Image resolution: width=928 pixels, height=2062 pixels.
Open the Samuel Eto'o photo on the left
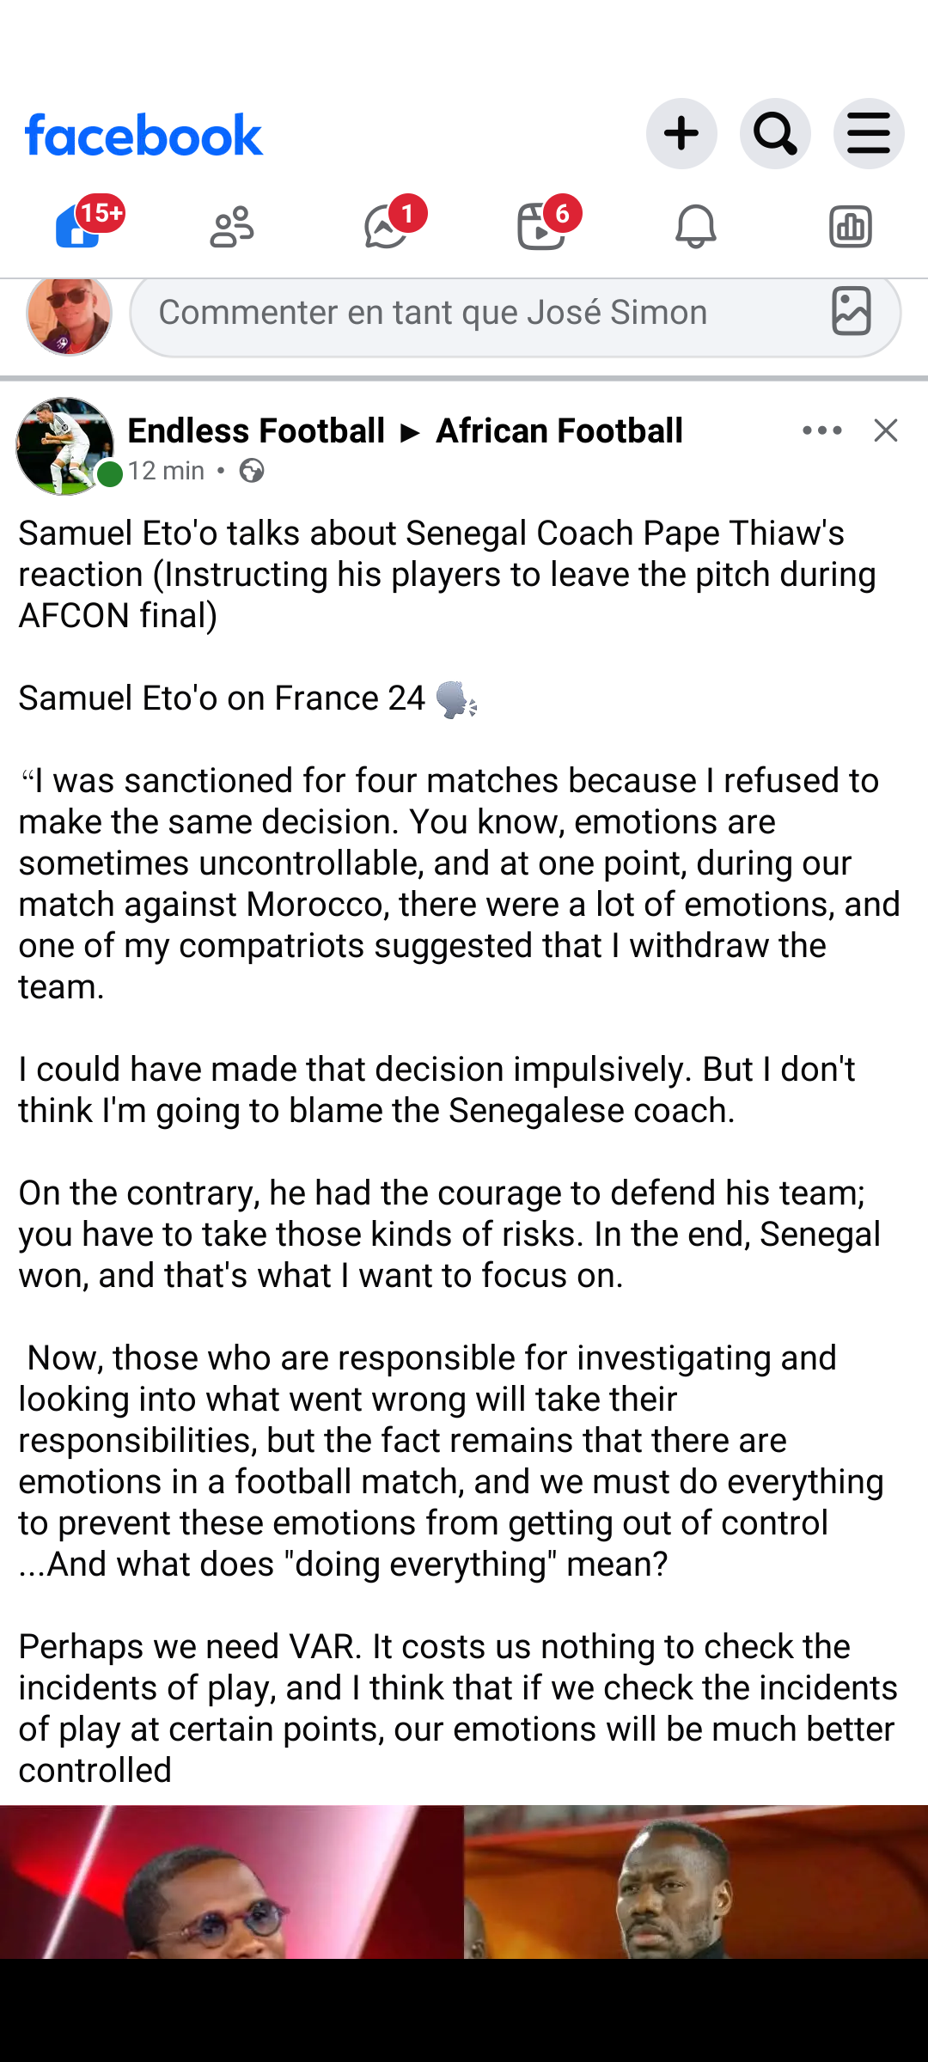click(x=232, y=1882)
